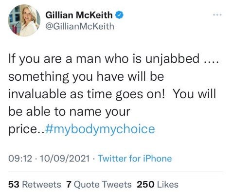Viewport: 232px width, 192px height.
Task: Open the tweet's three-dot more options menu
Action: click(217, 15)
